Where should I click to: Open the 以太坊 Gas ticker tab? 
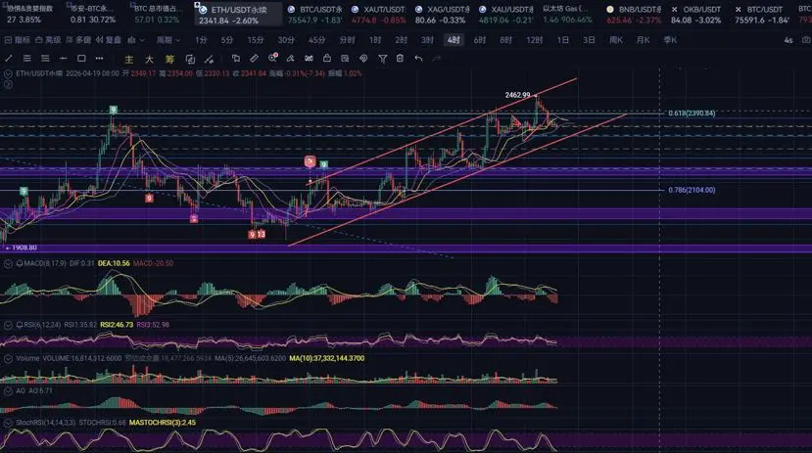click(x=567, y=15)
